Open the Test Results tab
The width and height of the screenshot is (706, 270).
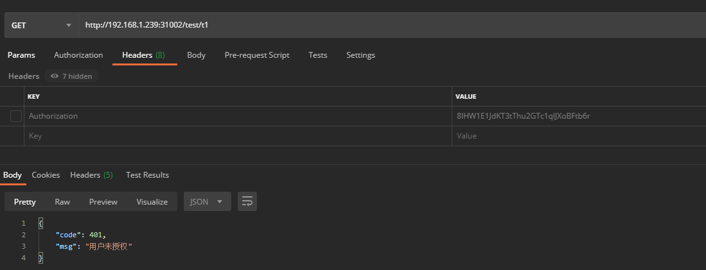[147, 175]
